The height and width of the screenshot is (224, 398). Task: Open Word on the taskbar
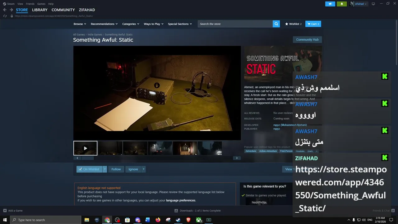click(148, 220)
